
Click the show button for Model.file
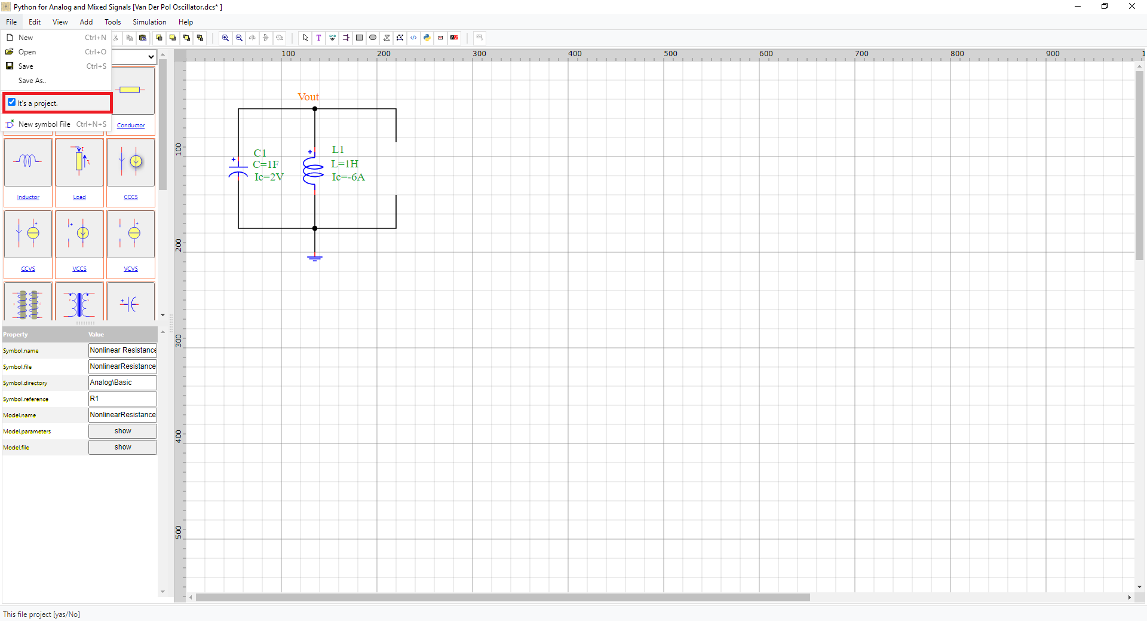[x=122, y=447]
